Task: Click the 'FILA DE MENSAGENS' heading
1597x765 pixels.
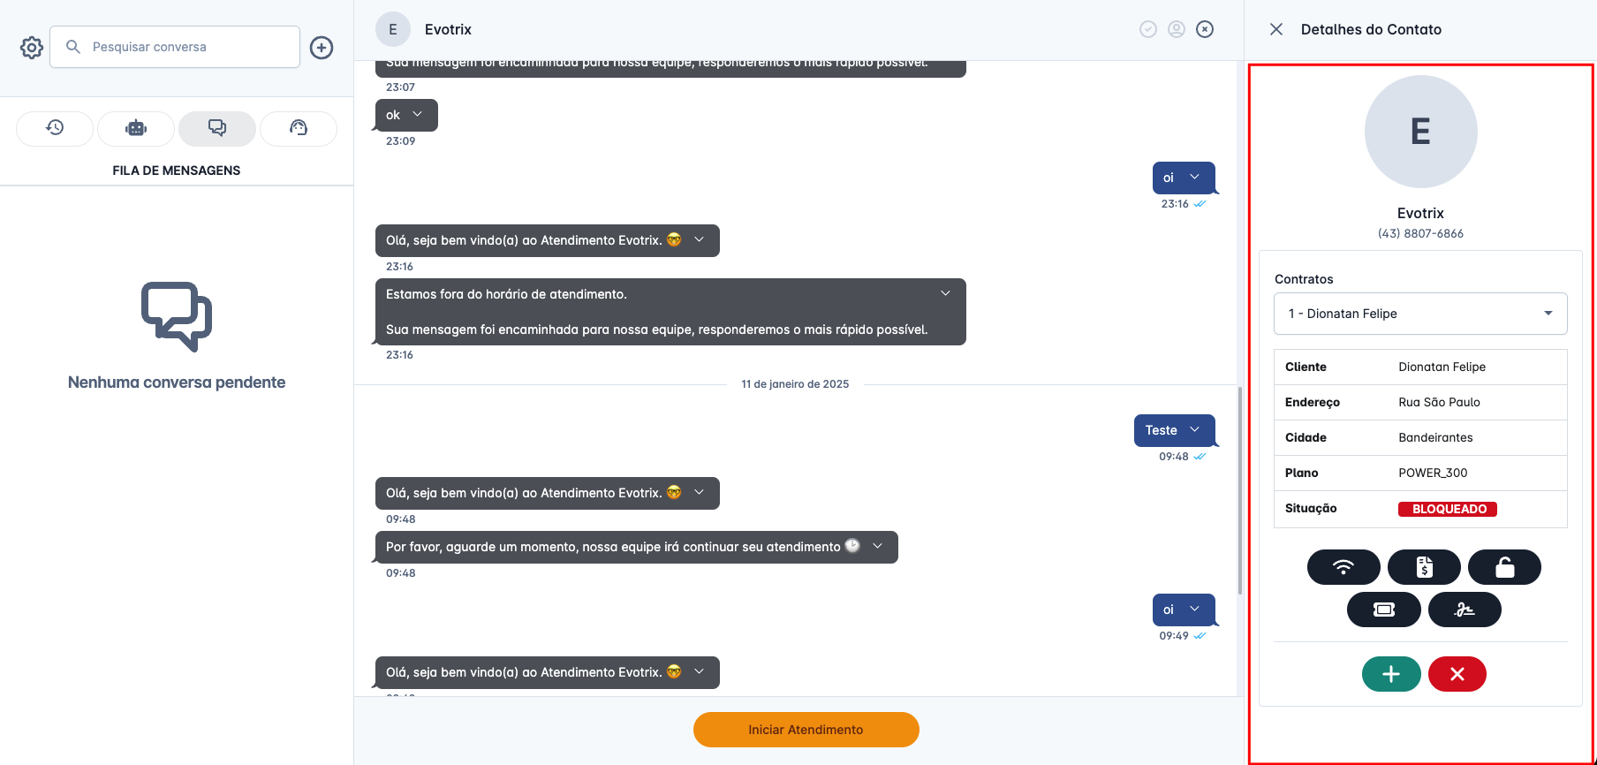Action: [x=177, y=170]
